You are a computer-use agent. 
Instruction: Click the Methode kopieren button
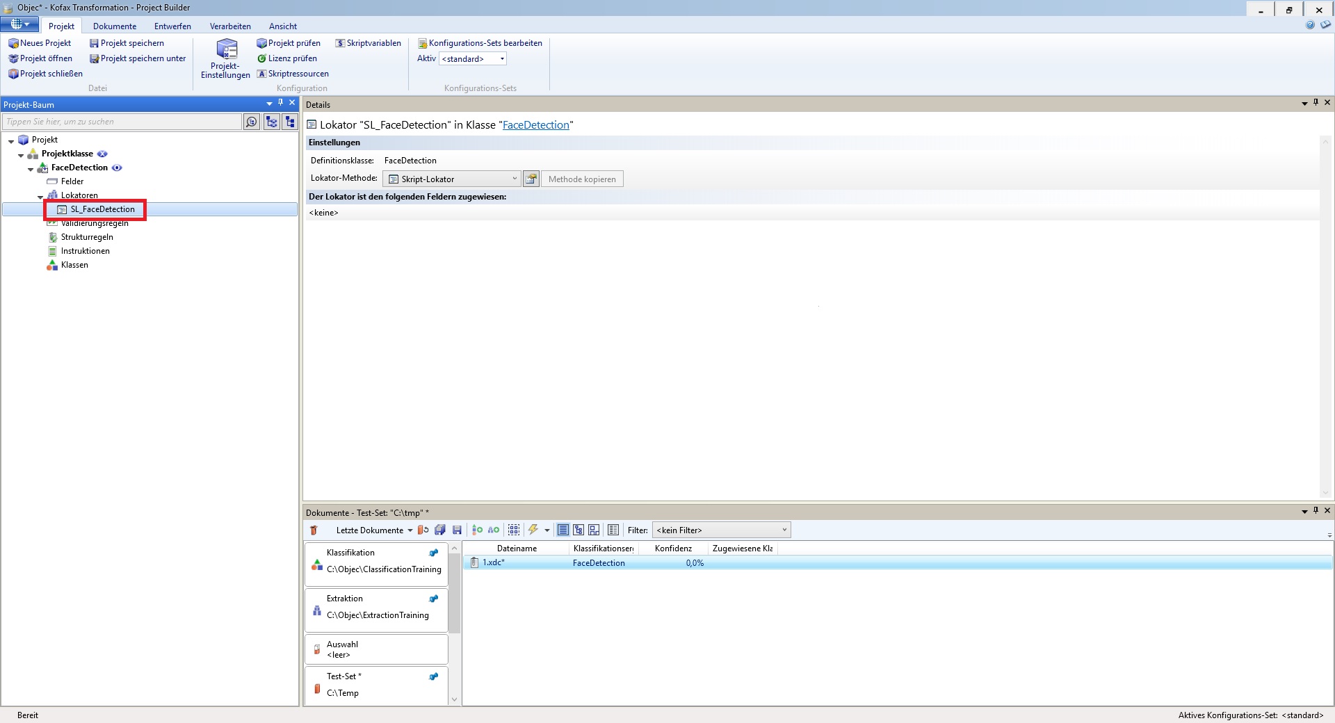582,179
